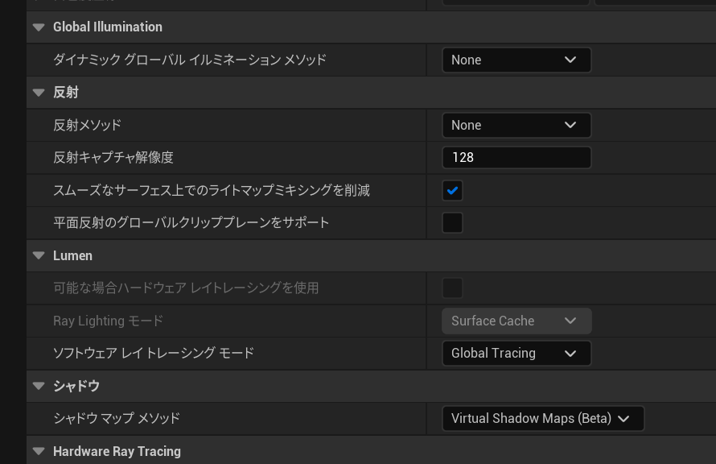Viewport: 716px width, 464px height.
Task: Select the シャドウ マップ メソッド label
Action: coord(117,419)
